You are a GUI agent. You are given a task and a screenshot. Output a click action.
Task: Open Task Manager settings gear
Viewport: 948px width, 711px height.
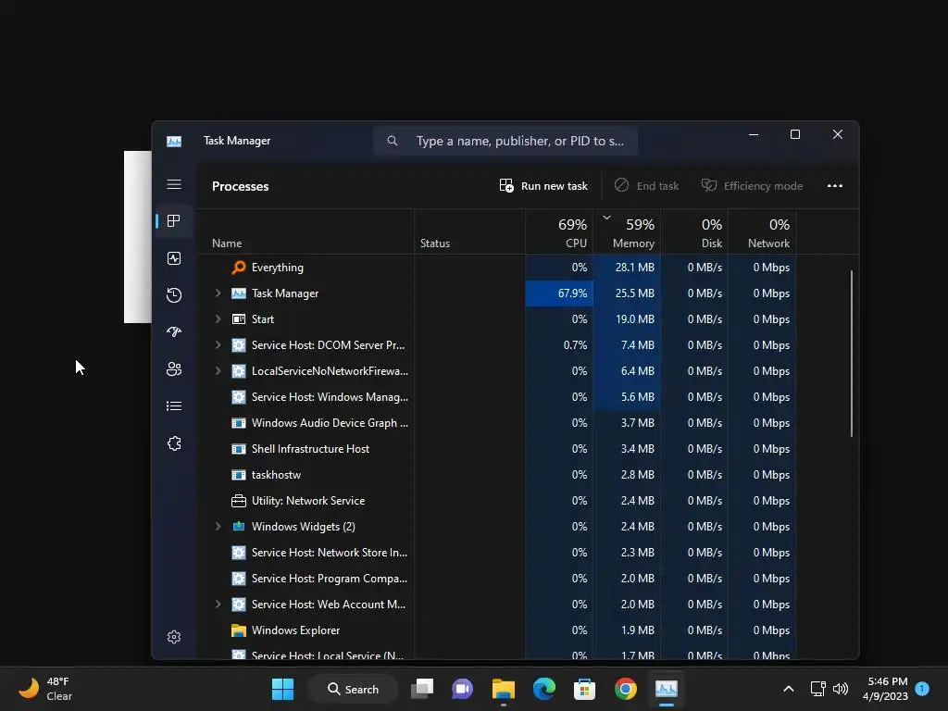(174, 637)
